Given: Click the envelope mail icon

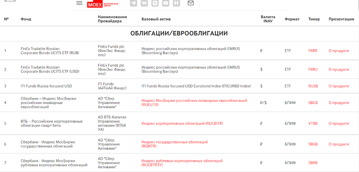Looking at the screenshot, I should coord(191,3).
